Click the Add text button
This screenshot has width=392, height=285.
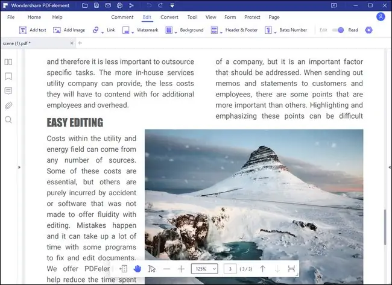click(x=33, y=30)
